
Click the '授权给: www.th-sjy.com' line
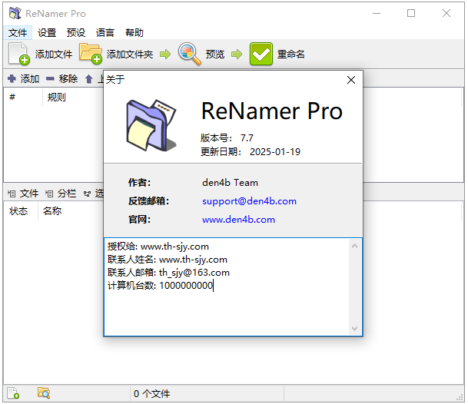tap(158, 247)
